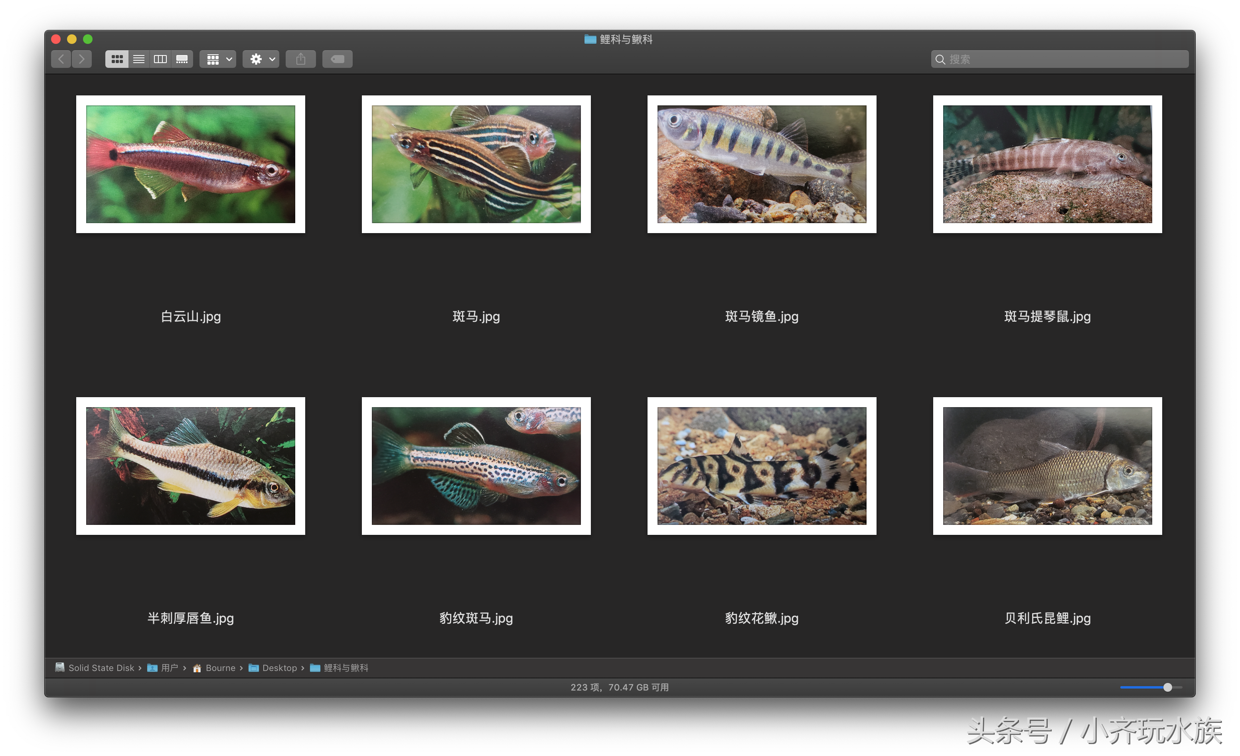Click the file name 斑马提琴鼠.jpg
Screen dimensions: 1240x756
[x=1048, y=317]
